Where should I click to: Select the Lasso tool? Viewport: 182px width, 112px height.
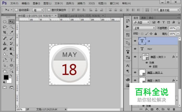tap(5, 27)
